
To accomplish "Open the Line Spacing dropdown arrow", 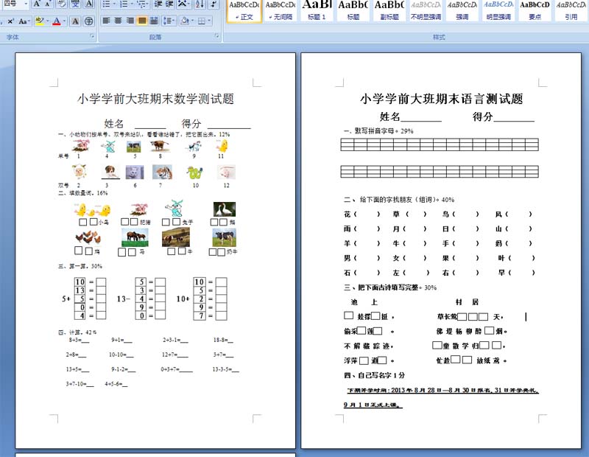I will coord(174,21).
